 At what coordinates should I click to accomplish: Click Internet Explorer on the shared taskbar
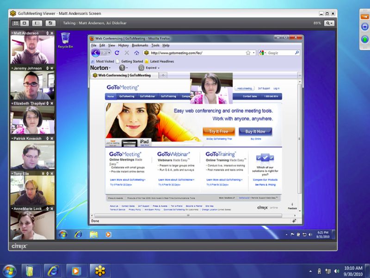(x=78, y=234)
